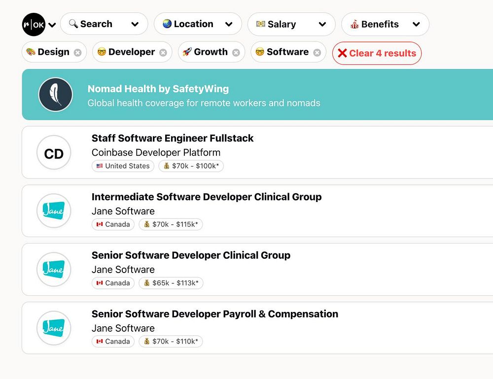
Task: Open the Search dropdown
Action: point(104,24)
